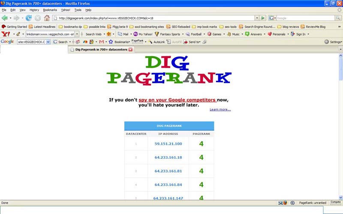Expand Google toolbar search box dropdown
The height and width of the screenshot is (214, 343).
pos(48,42)
